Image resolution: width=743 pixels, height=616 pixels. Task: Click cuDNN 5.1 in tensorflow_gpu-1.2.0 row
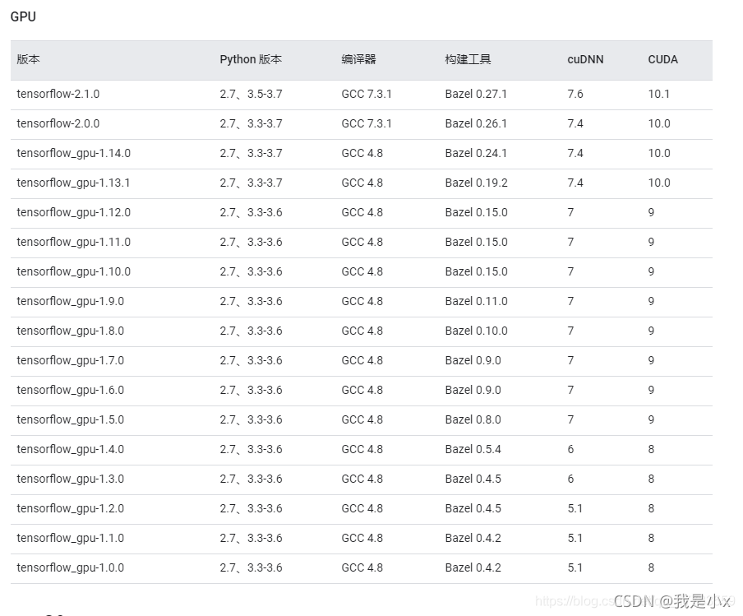point(575,508)
